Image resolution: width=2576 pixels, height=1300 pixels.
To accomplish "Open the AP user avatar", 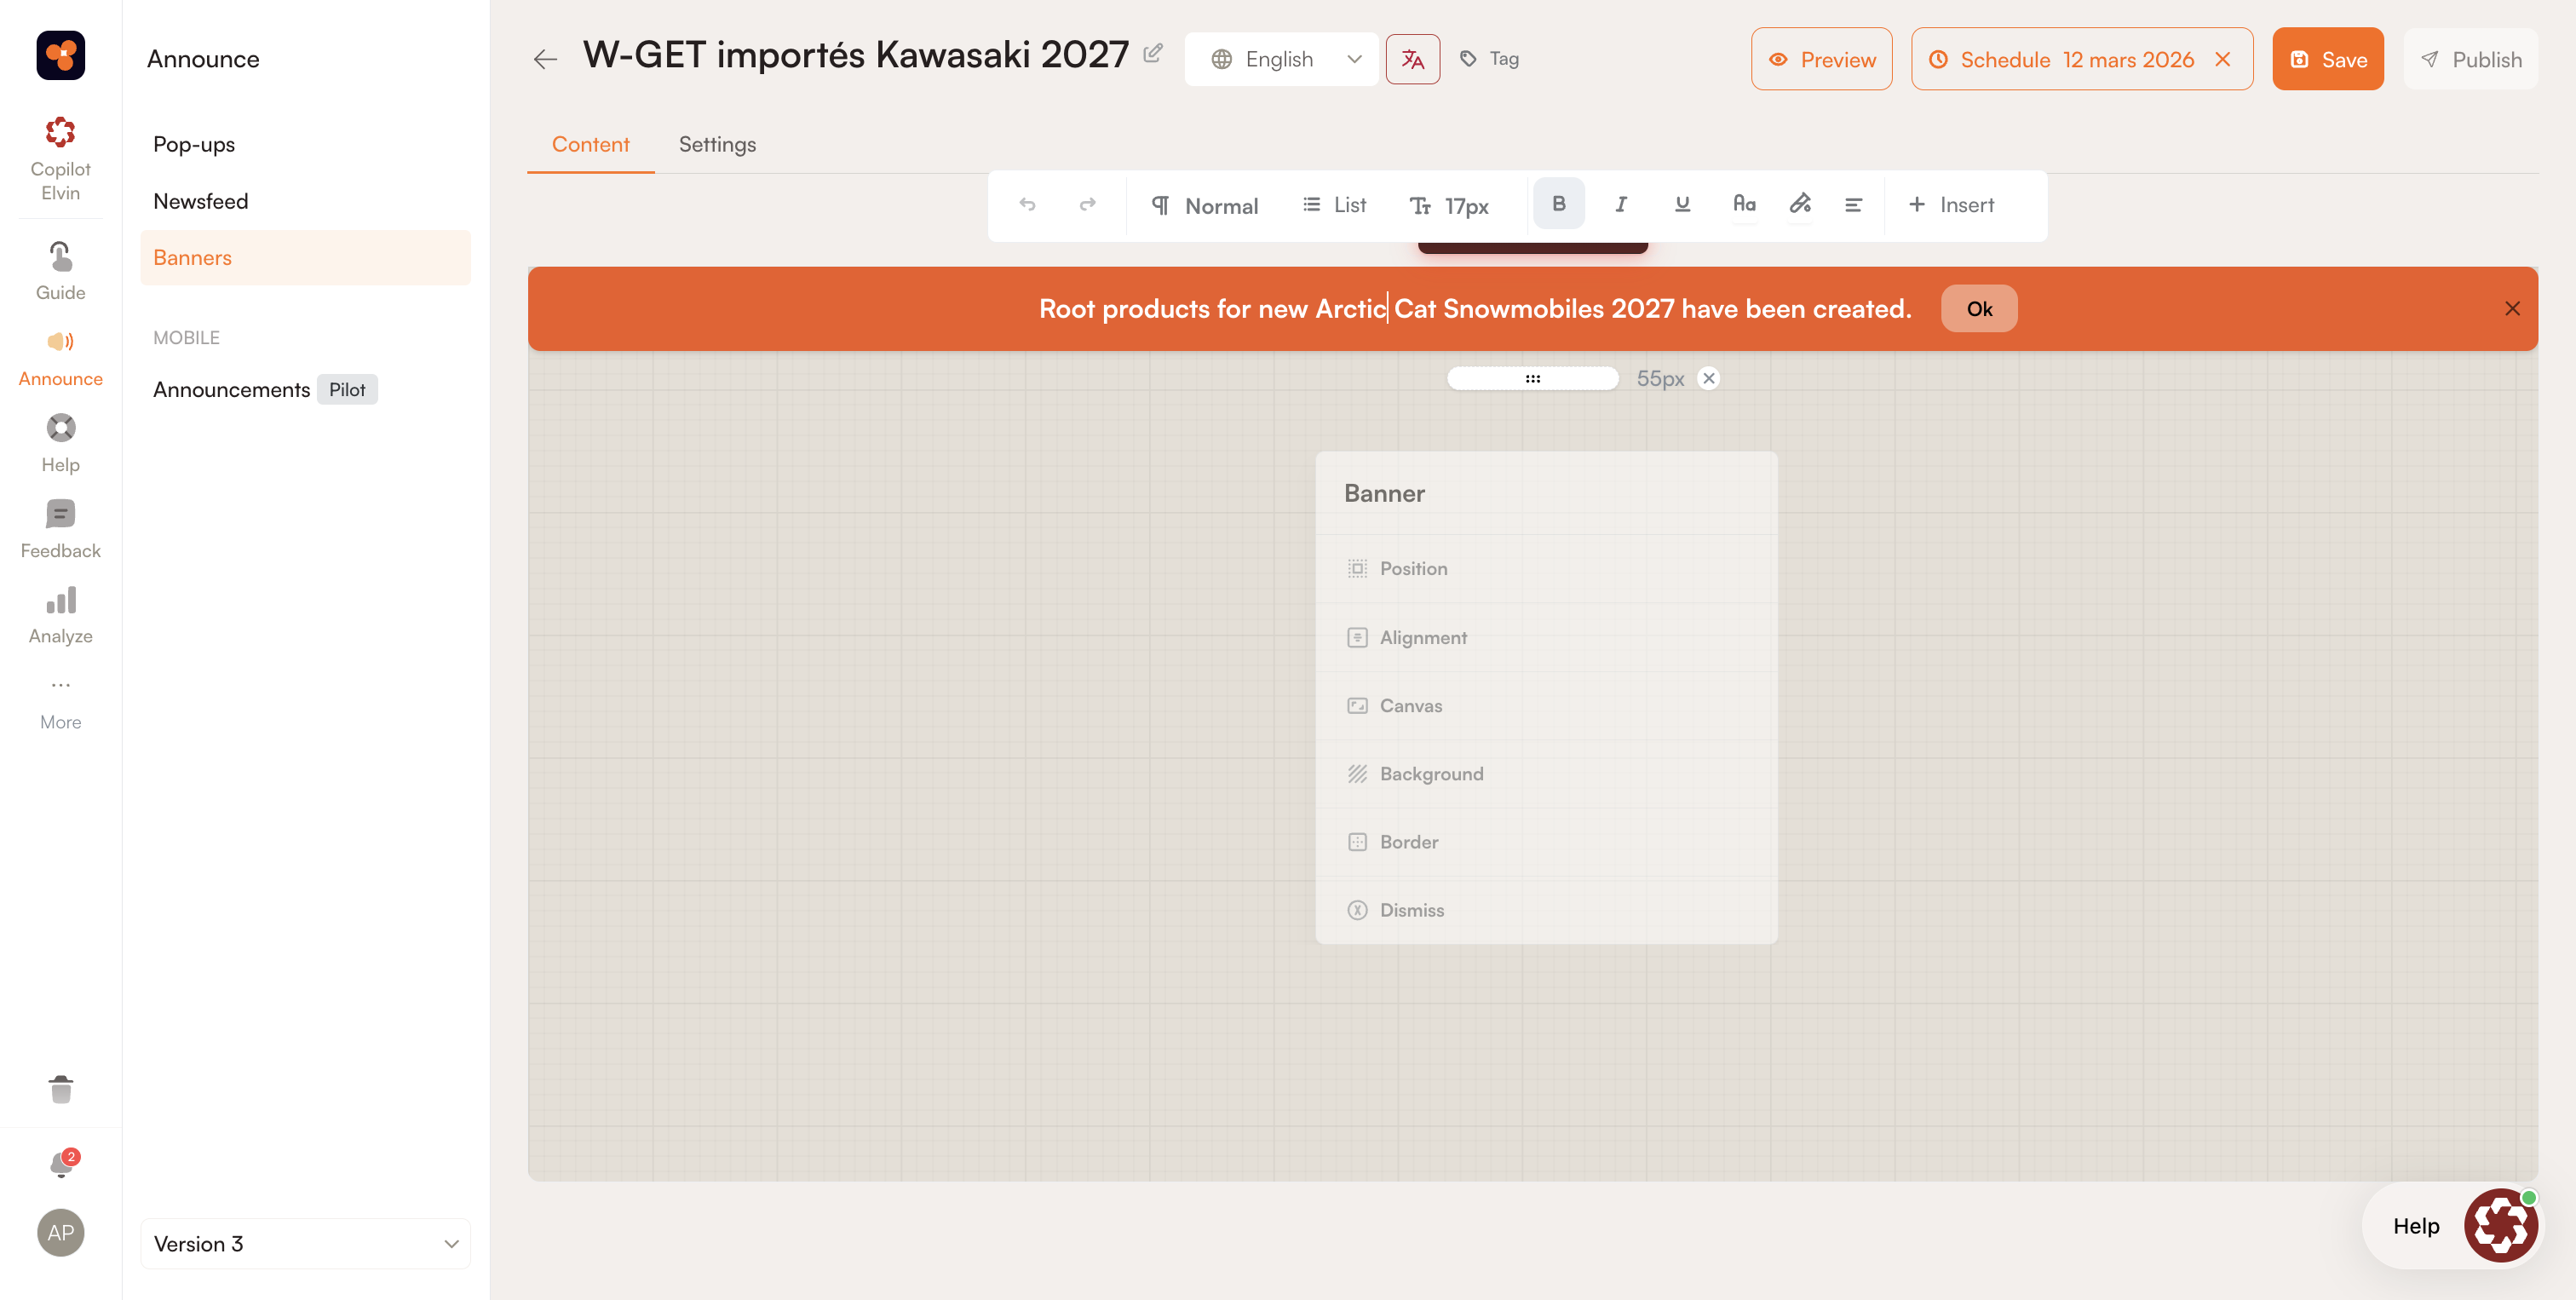I will [60, 1232].
